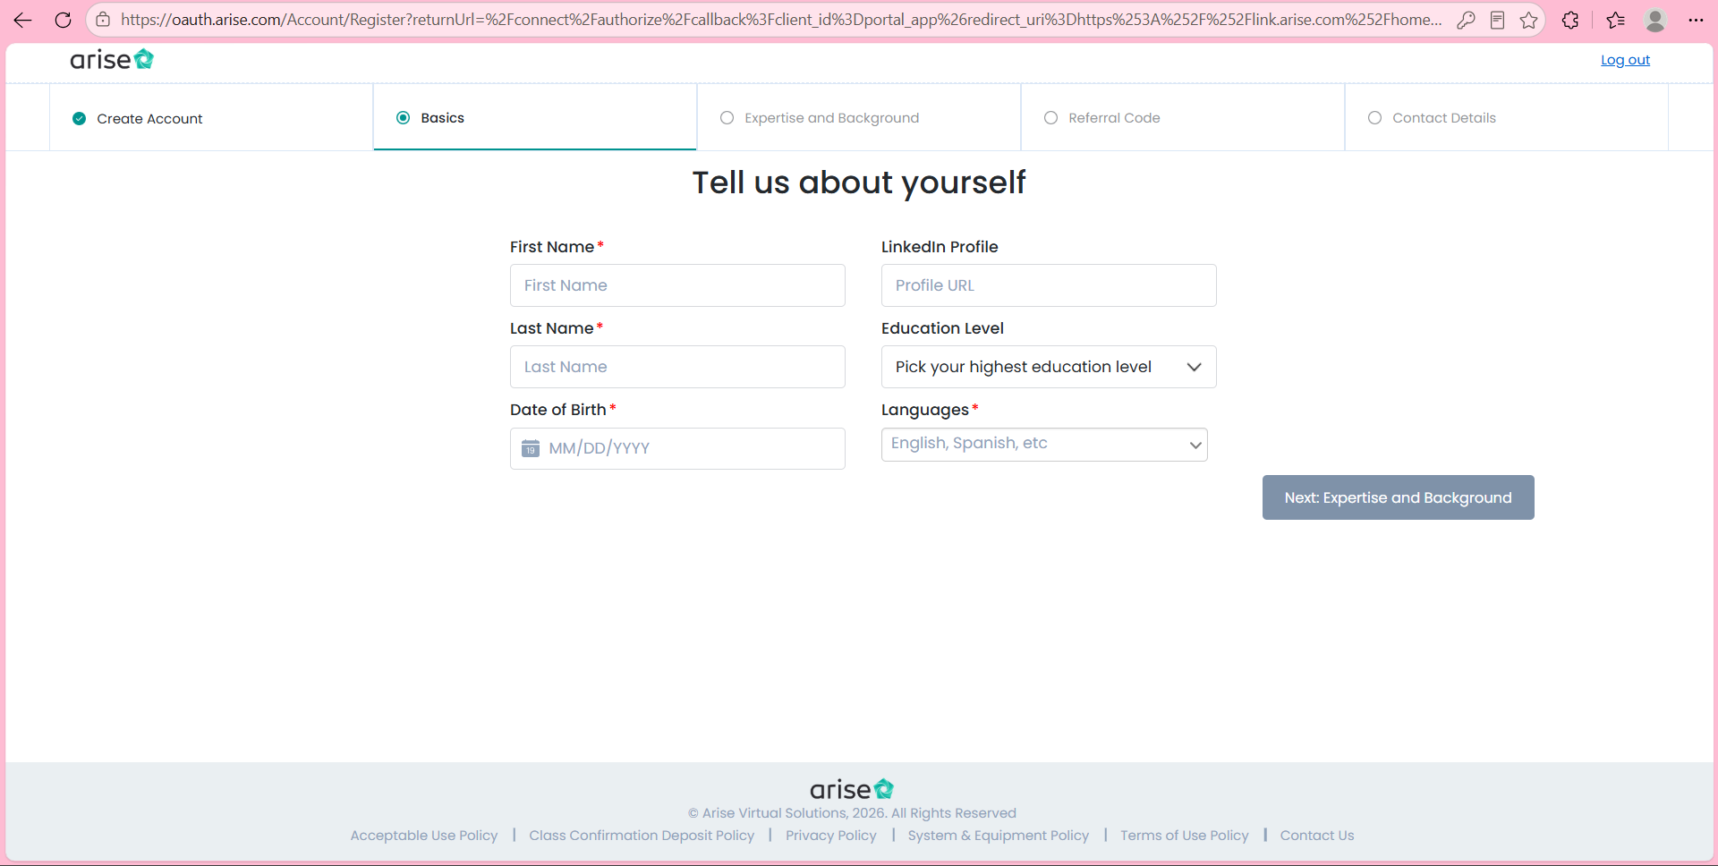Open System & Equipment Policy link

click(x=999, y=836)
